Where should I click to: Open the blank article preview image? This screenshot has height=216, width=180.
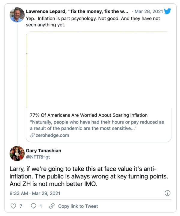99,70
